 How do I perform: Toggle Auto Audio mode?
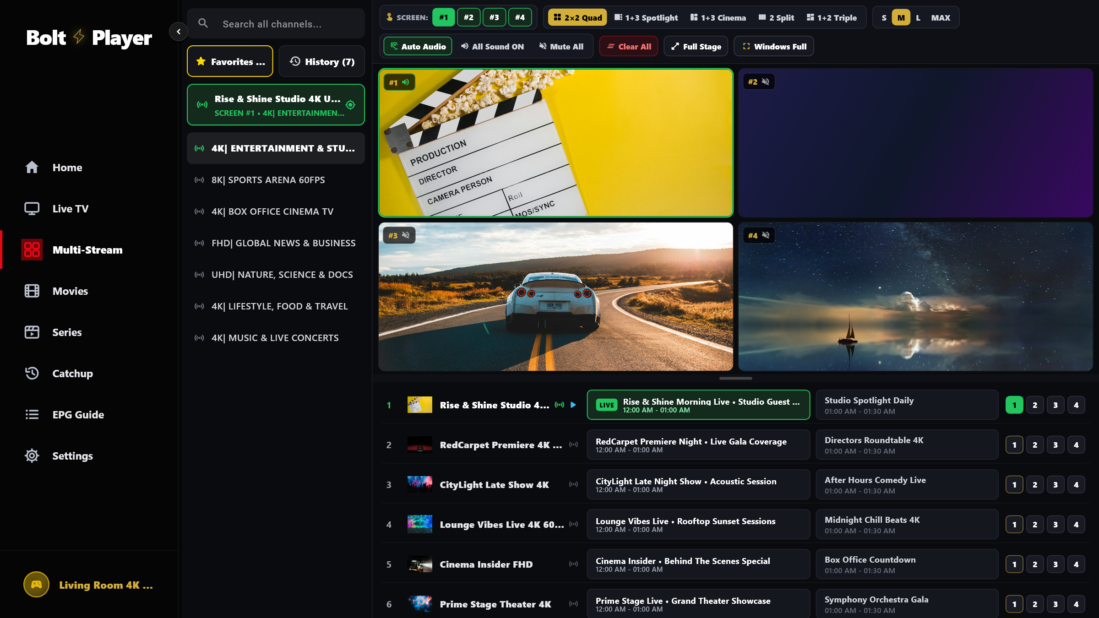tap(418, 46)
